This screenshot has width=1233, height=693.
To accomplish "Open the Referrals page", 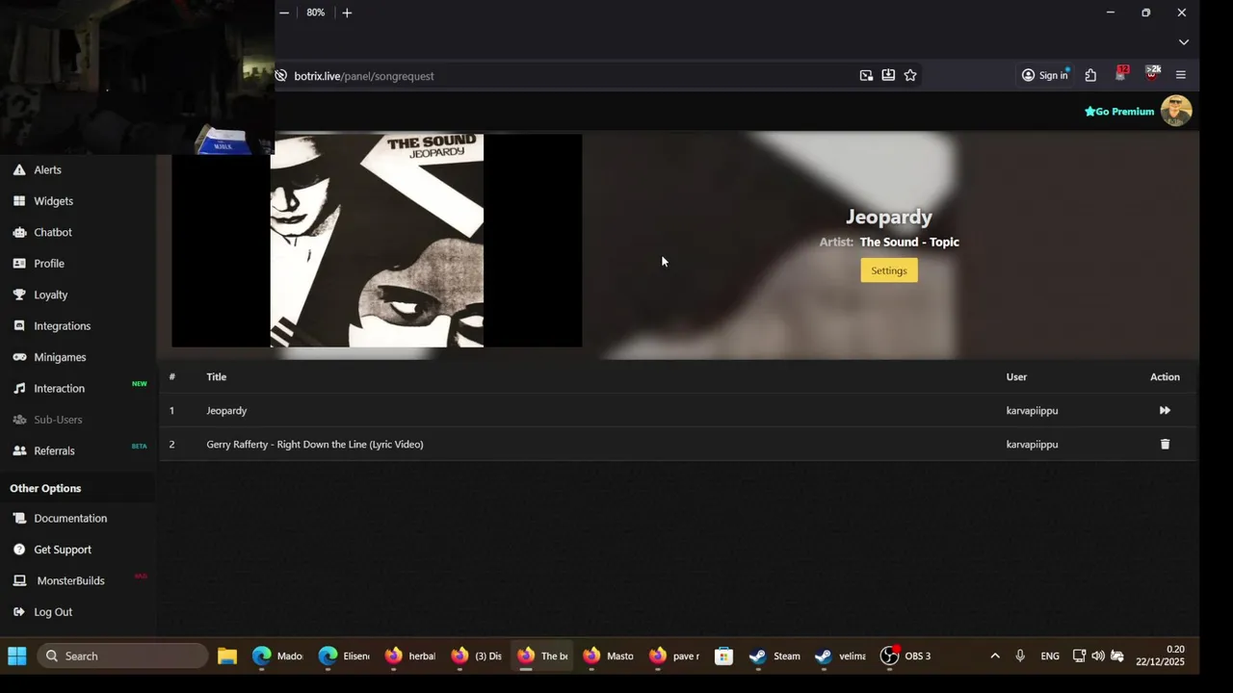I will click(x=54, y=450).
